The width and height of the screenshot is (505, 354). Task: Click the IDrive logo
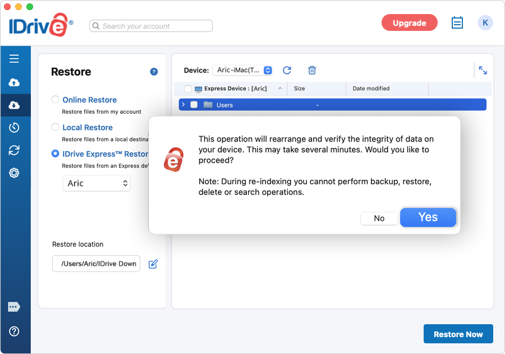pos(41,25)
